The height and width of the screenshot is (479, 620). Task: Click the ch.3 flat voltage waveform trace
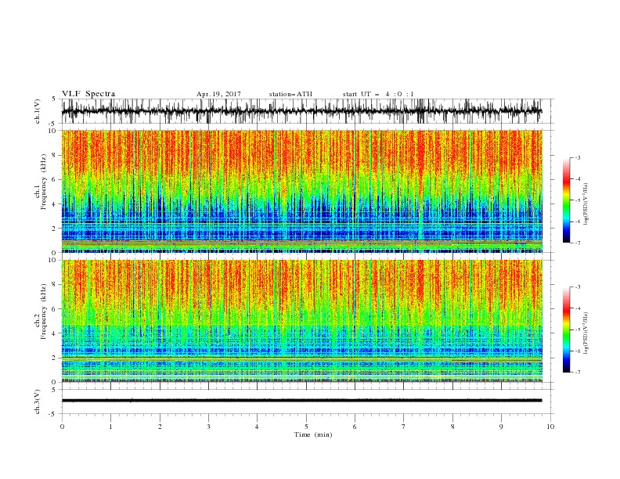tap(301, 401)
